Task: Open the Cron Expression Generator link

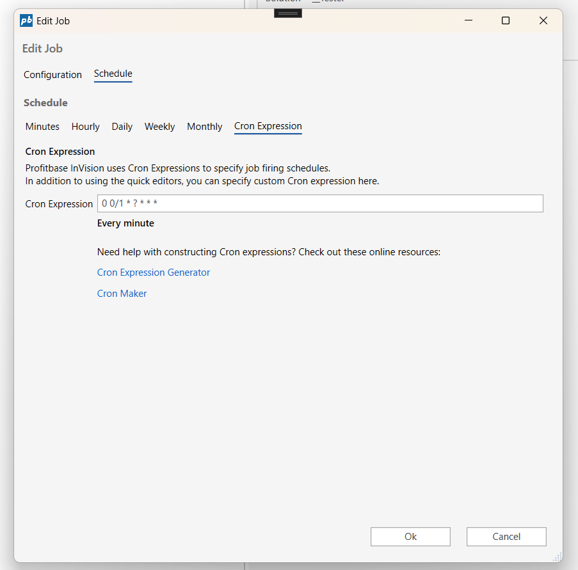Action: tap(154, 273)
